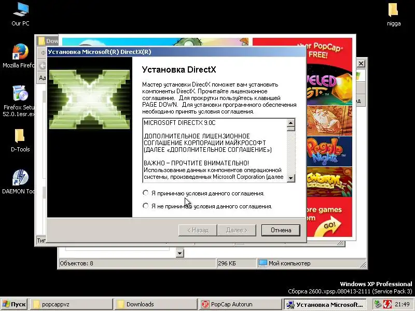Switch to popcappvz taskbar window
The width and height of the screenshot is (415, 311).
[71, 304]
